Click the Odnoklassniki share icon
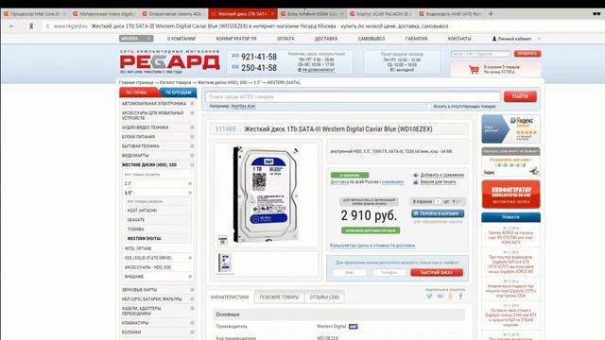Screen dimensions: 605x340 (450, 296)
